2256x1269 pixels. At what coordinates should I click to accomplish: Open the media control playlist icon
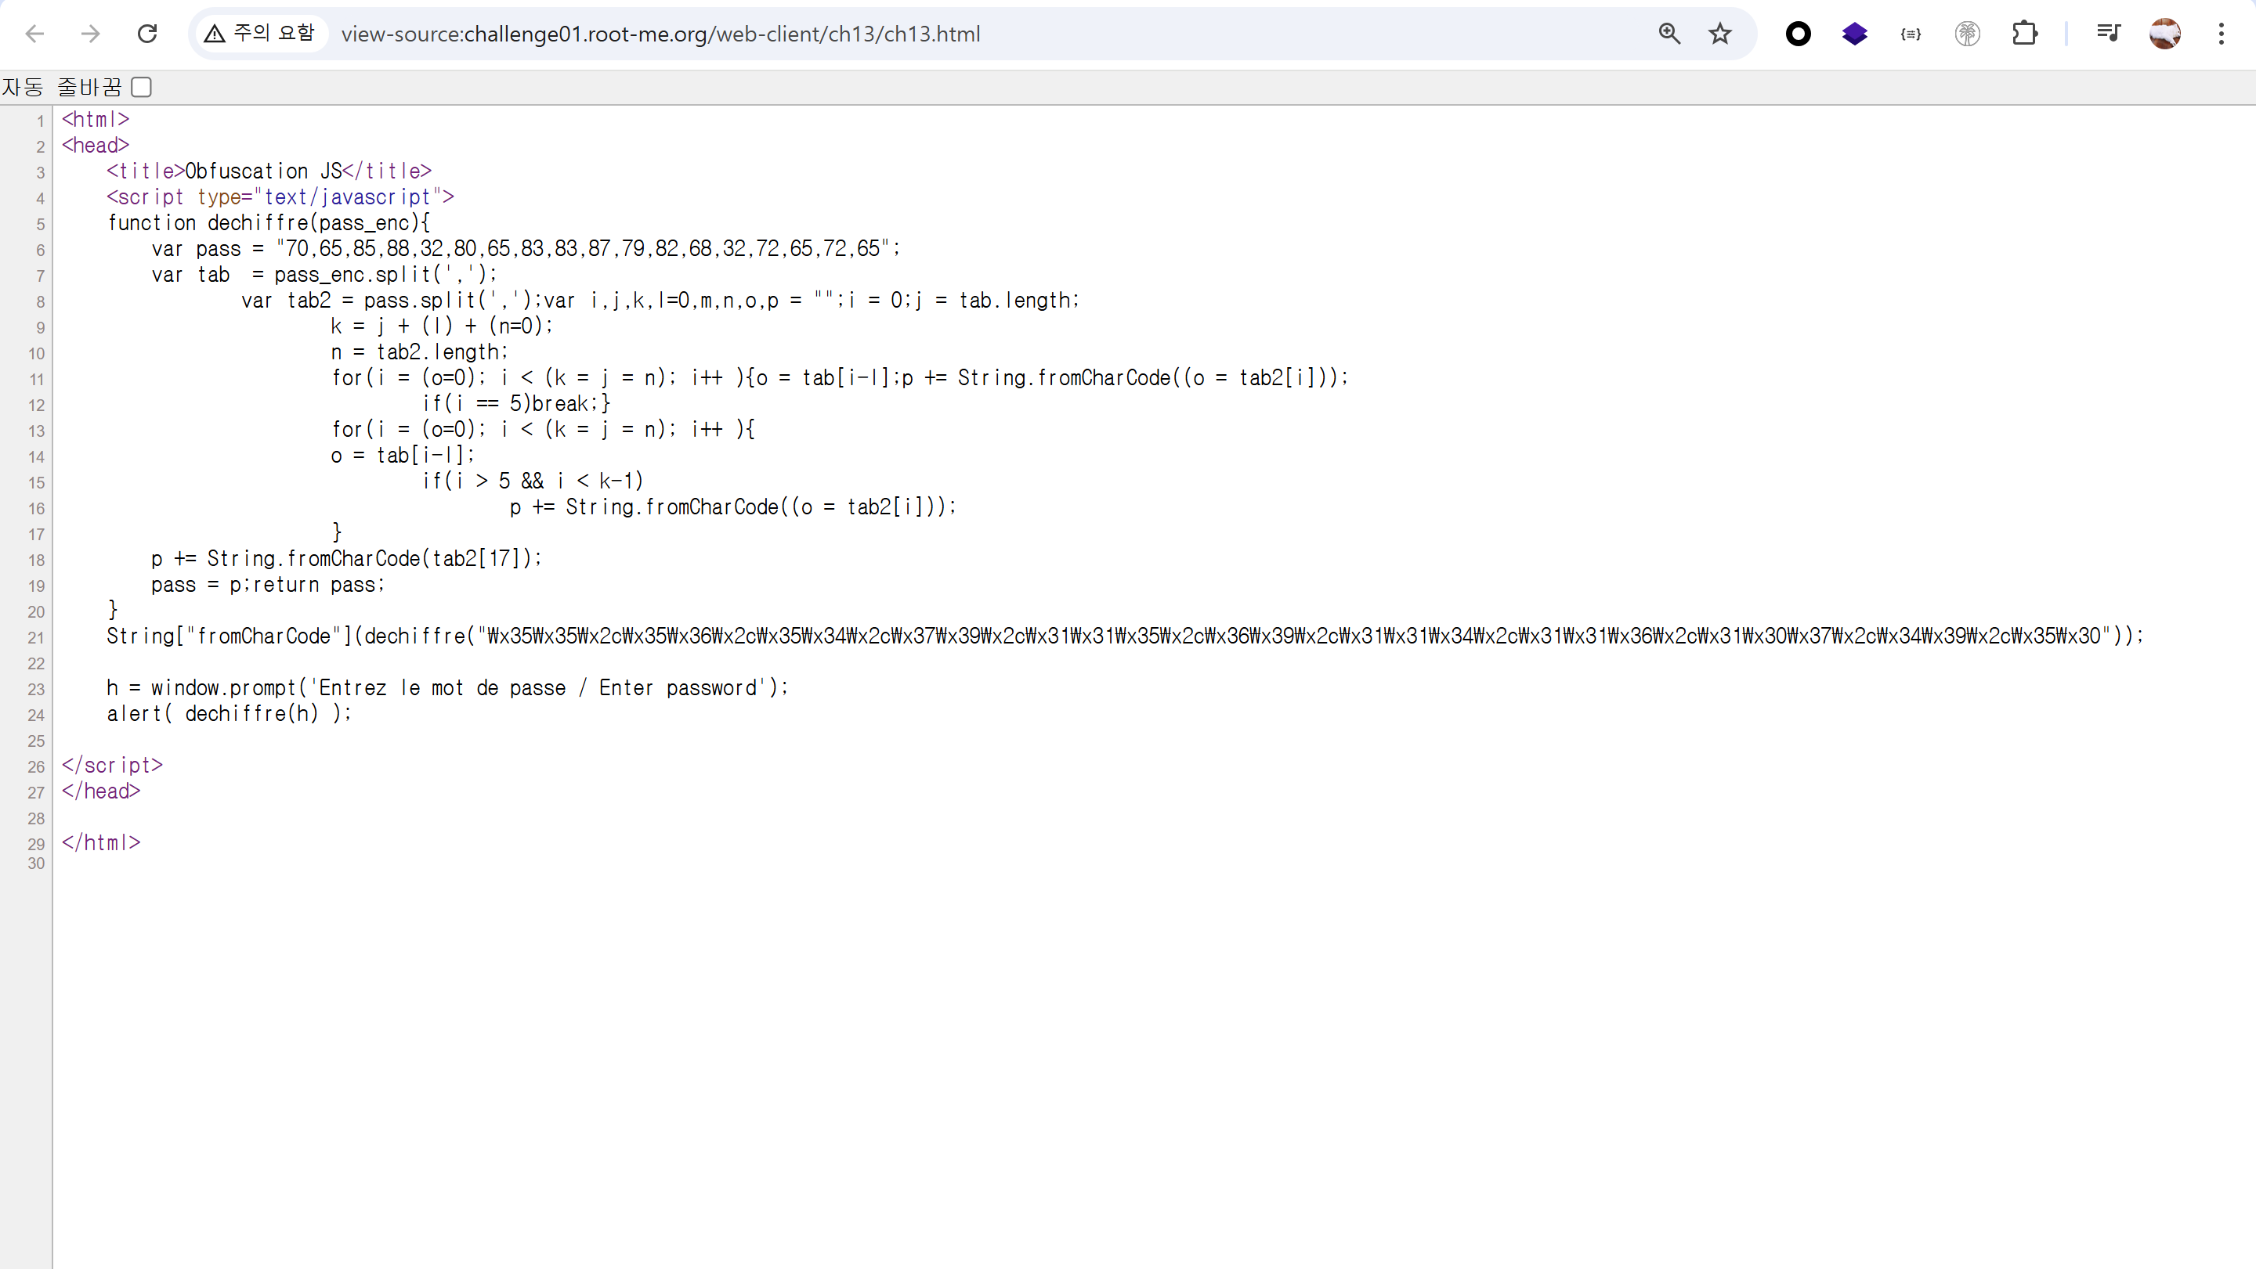pos(2108,34)
